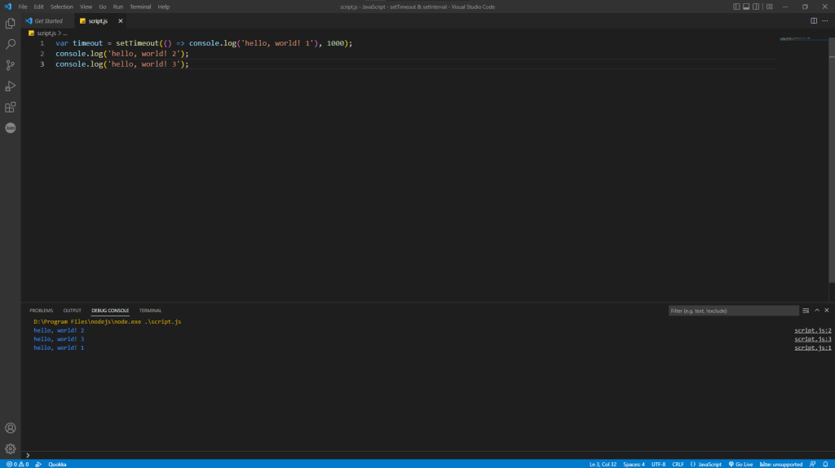Click the editor minimap
Screen dimensions: 835x468
pos(802,39)
